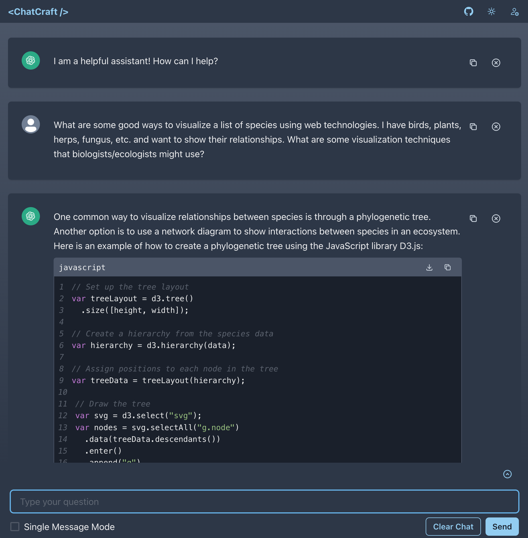Open user settings icon in header
The image size is (528, 538).
(x=514, y=12)
